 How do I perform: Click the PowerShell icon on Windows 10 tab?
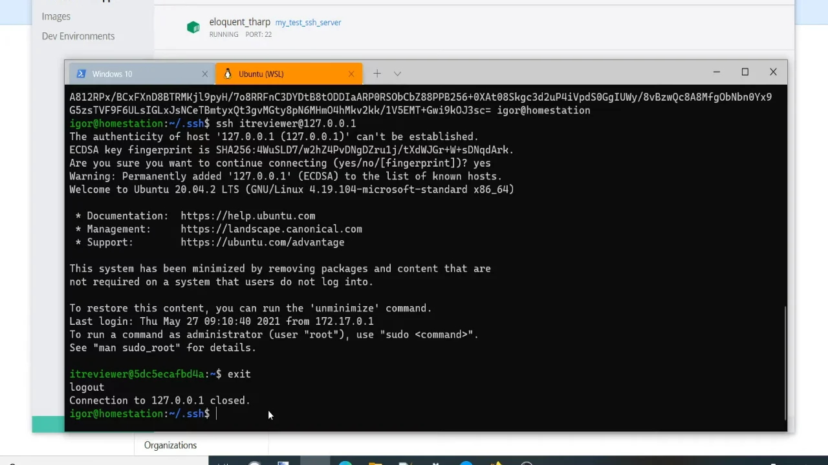[x=81, y=74]
